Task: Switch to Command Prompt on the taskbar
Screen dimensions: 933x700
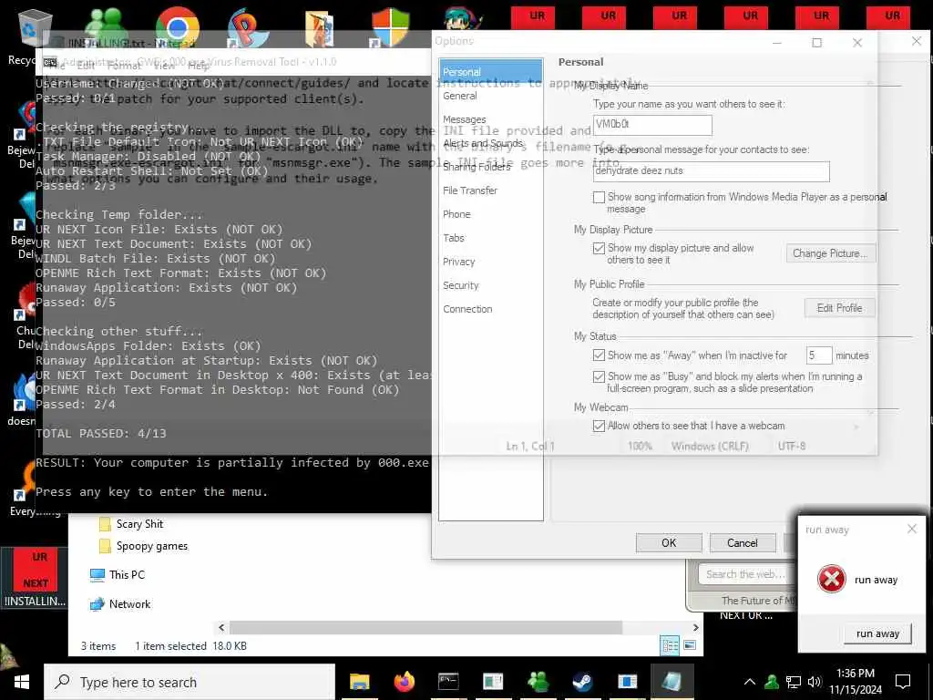Action: click(x=448, y=681)
